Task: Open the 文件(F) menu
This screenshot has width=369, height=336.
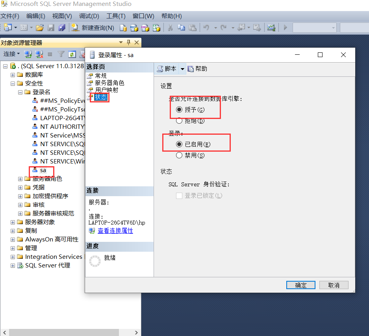Action: point(10,16)
